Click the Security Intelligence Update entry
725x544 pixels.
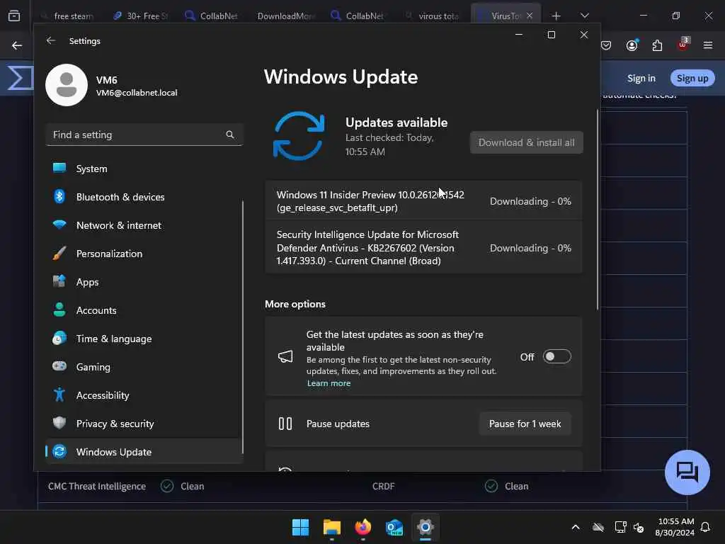point(423,247)
